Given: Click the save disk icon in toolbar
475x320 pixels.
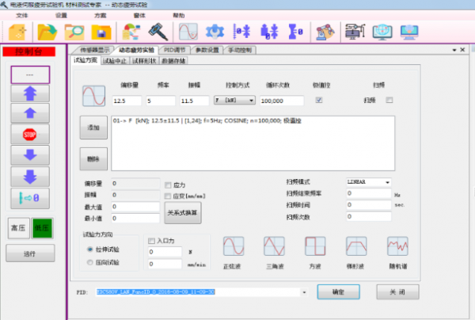Looking at the screenshot, I should (x=101, y=32).
